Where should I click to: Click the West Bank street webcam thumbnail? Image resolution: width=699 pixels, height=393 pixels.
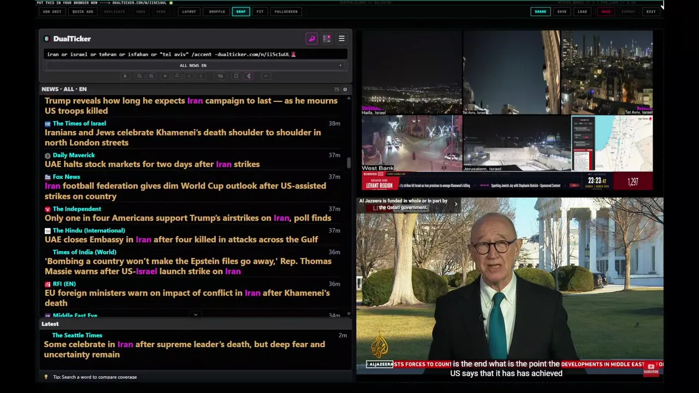click(x=412, y=144)
